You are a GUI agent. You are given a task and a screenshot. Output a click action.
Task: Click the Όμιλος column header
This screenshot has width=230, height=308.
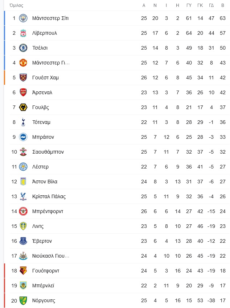coord(16,5)
